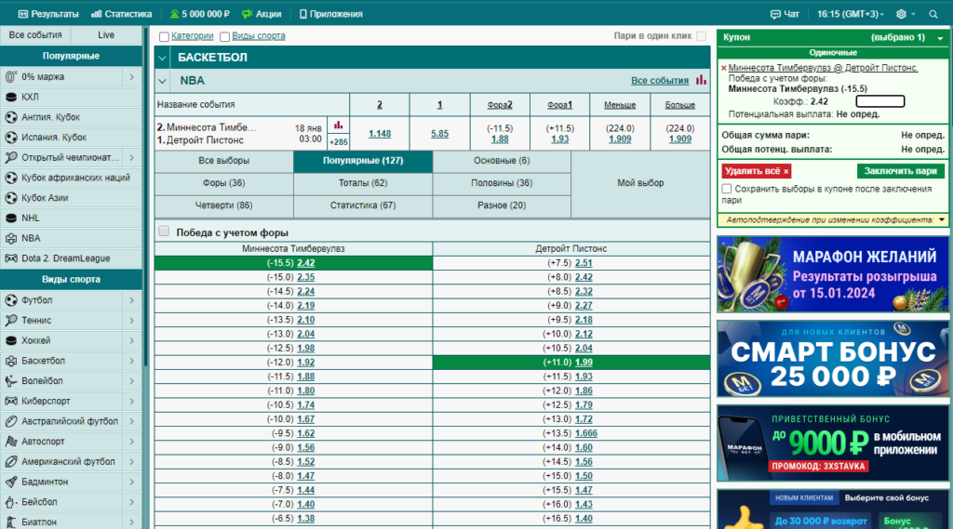This screenshot has height=529, width=953.
Task: Select the КХЛ hockey puck icon
Action: [11, 98]
